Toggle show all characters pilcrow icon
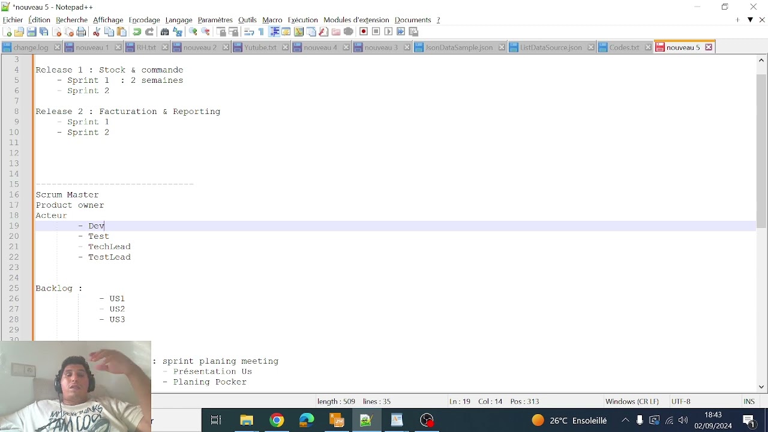The height and width of the screenshot is (432, 768). coord(261,32)
